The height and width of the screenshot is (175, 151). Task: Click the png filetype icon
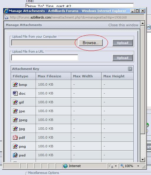[15, 146]
